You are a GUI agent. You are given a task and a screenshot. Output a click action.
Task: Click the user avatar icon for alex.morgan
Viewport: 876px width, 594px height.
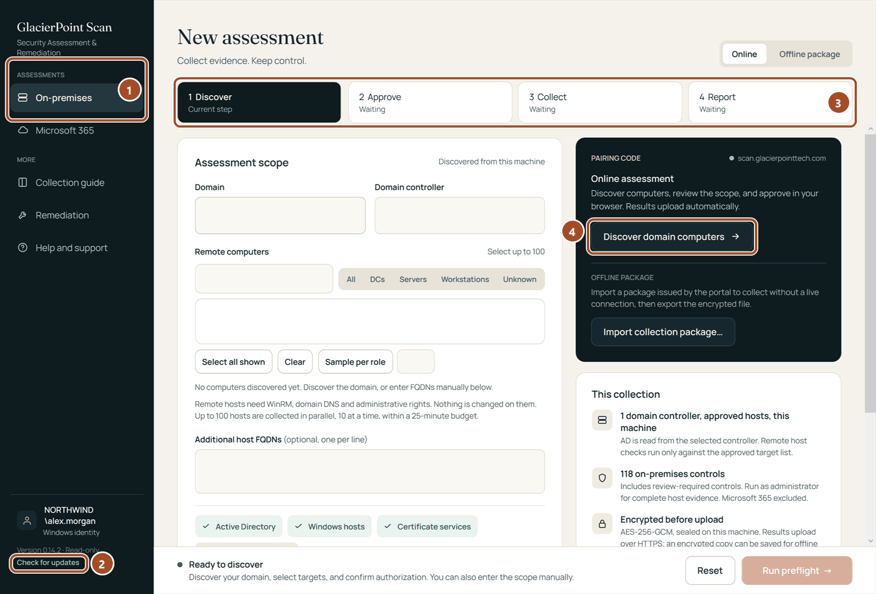tap(27, 521)
